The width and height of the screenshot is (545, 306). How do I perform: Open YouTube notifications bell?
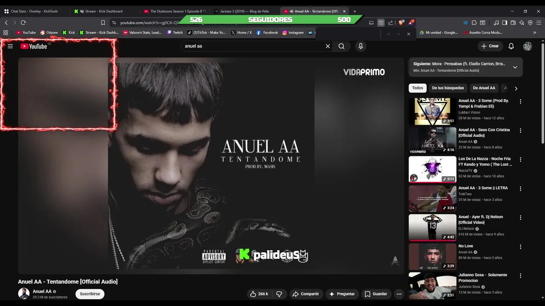(x=511, y=46)
